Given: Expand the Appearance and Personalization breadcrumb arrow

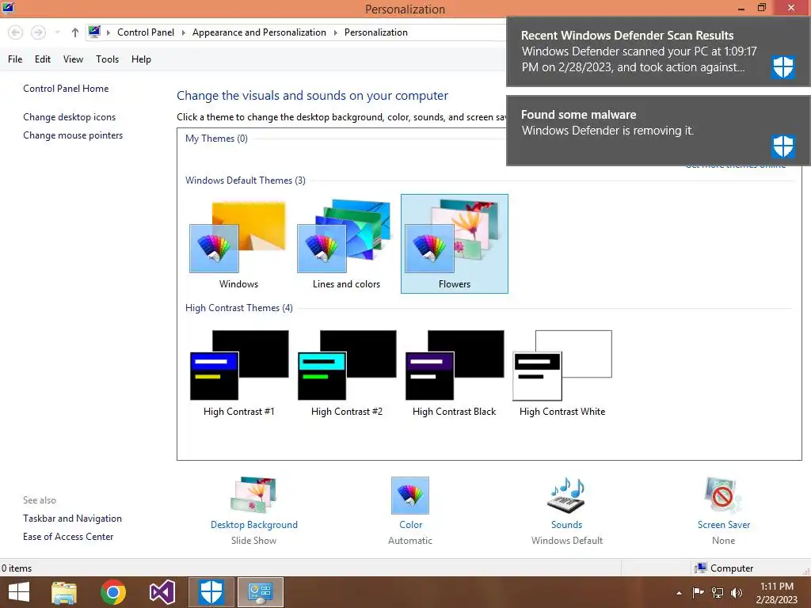Looking at the screenshot, I should (x=335, y=32).
